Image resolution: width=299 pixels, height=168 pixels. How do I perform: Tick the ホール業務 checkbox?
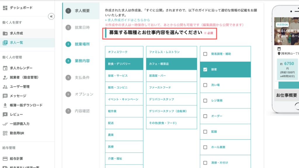[205, 147]
